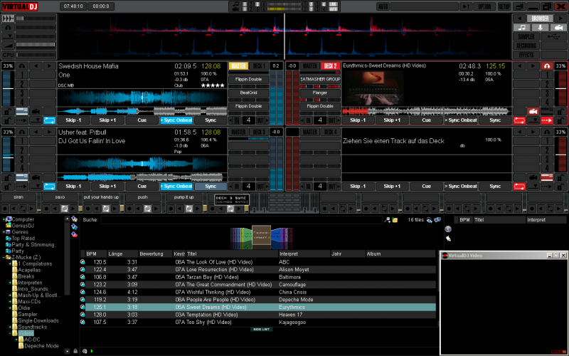
Task: Switch to the RECORDING panel tab
Action: click(526, 46)
